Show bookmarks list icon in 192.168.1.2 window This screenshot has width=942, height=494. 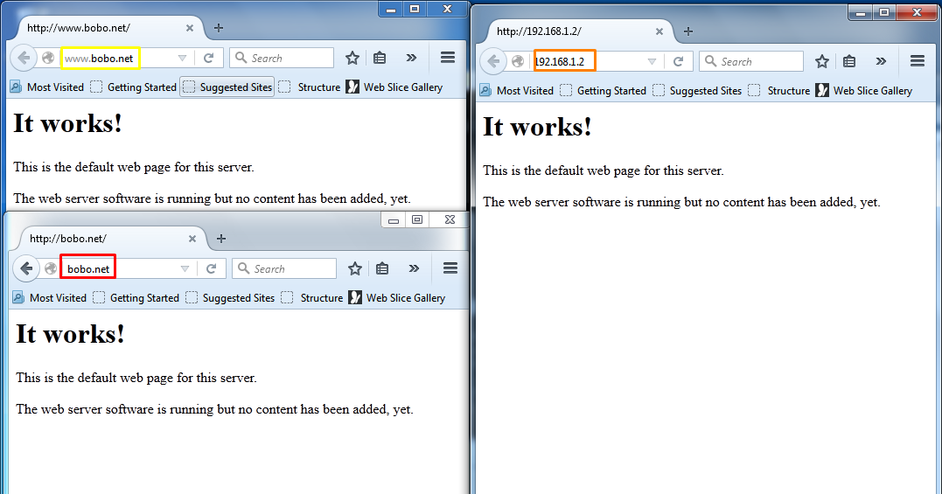tap(849, 61)
